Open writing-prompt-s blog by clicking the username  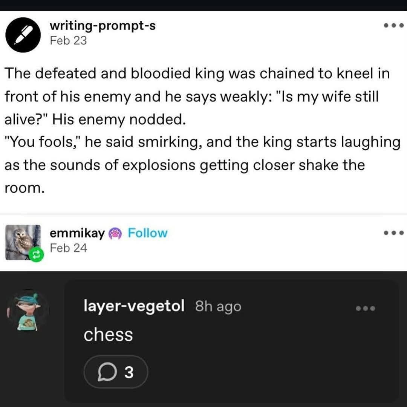tap(102, 26)
